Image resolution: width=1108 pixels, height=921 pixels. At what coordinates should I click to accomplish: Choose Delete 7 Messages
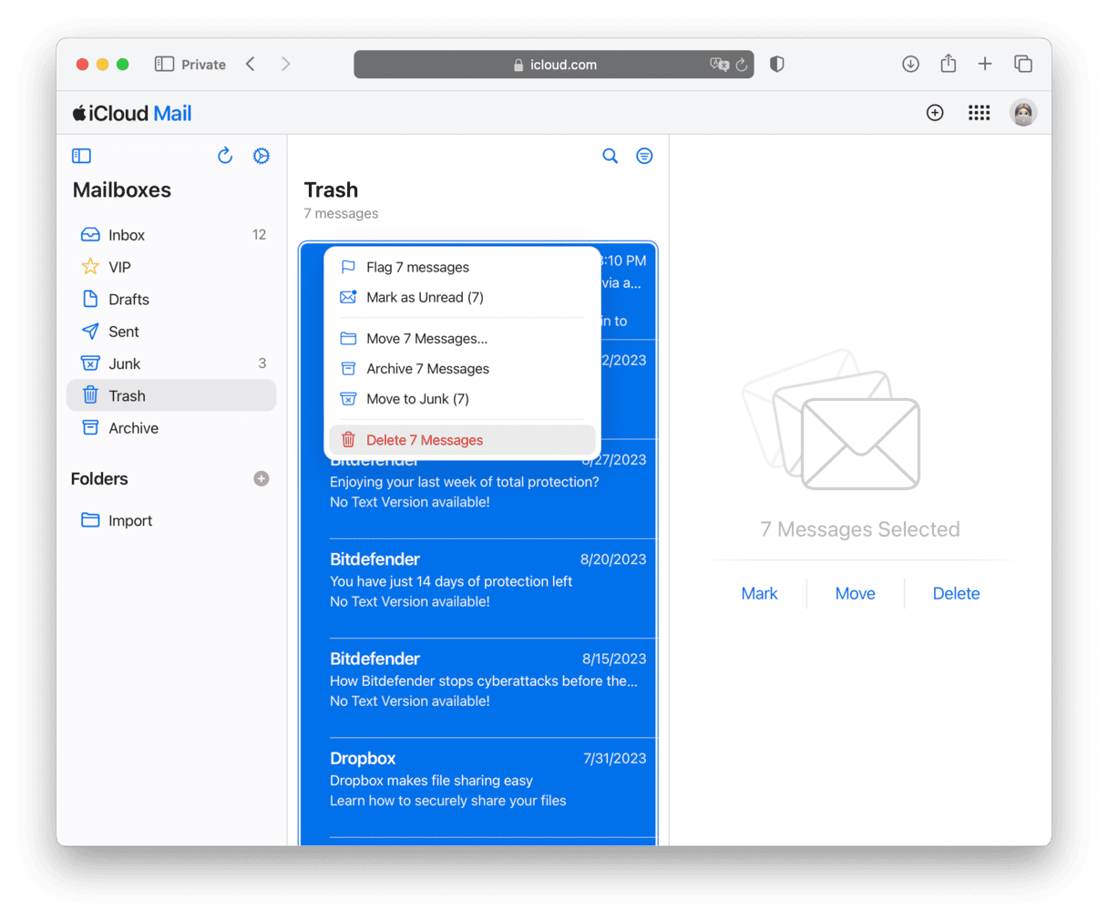[462, 440]
